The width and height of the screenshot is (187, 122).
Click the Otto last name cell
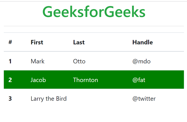pos(79,61)
